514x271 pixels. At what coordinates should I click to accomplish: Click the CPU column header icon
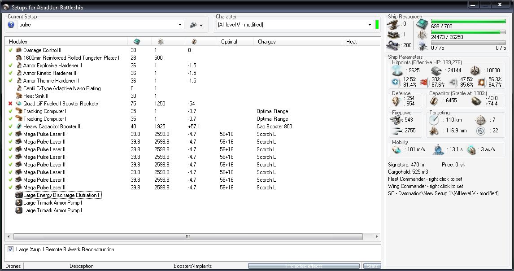137,42
